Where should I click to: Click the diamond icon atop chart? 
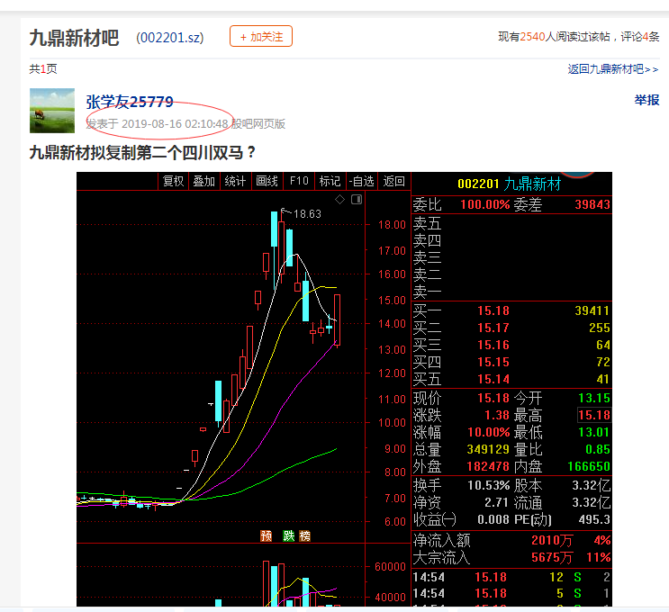(339, 199)
